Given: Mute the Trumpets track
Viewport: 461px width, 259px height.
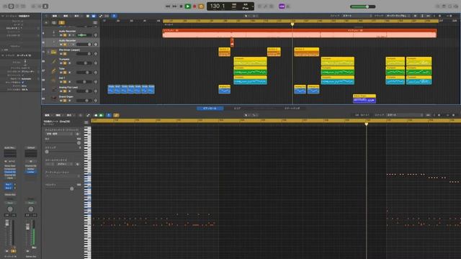Looking at the screenshot, I should click(61, 63).
